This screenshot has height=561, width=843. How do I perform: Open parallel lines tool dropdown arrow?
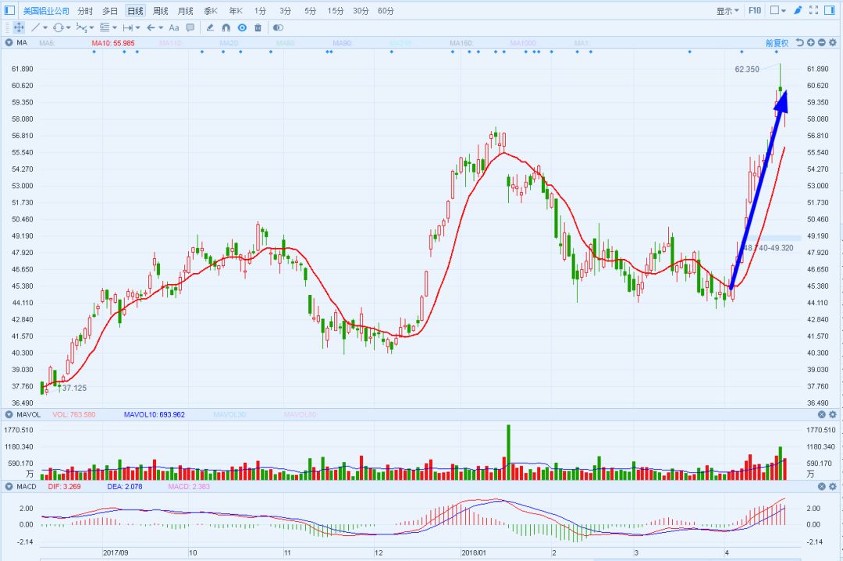[115, 28]
